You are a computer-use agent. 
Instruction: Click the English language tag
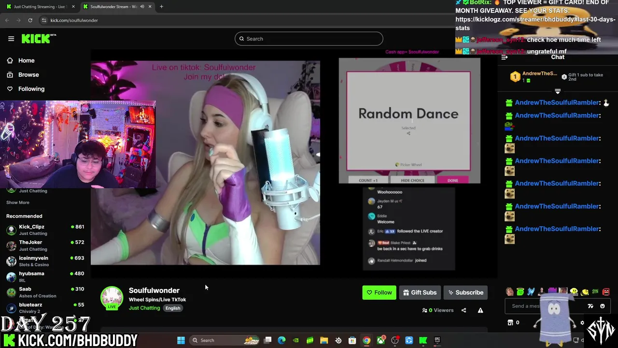(x=172, y=308)
